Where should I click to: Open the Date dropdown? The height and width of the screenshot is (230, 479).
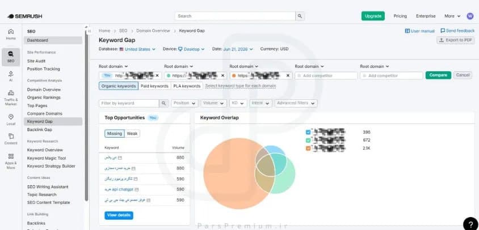click(x=238, y=49)
